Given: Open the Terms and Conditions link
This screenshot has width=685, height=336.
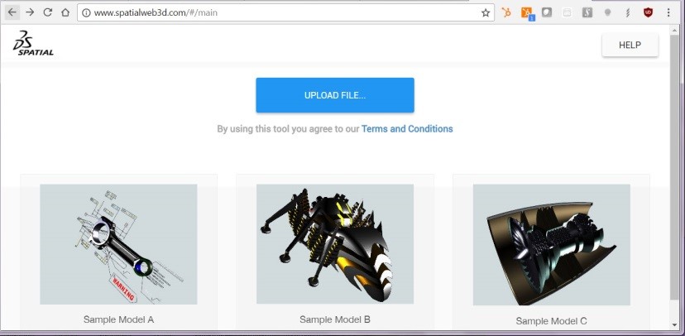Looking at the screenshot, I should (x=407, y=129).
